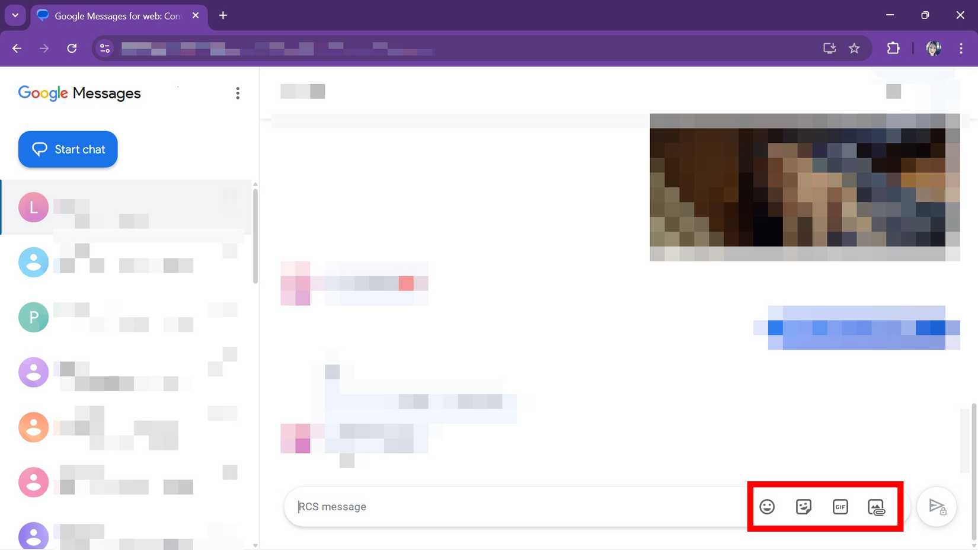Click the Start chat button

coord(68,149)
